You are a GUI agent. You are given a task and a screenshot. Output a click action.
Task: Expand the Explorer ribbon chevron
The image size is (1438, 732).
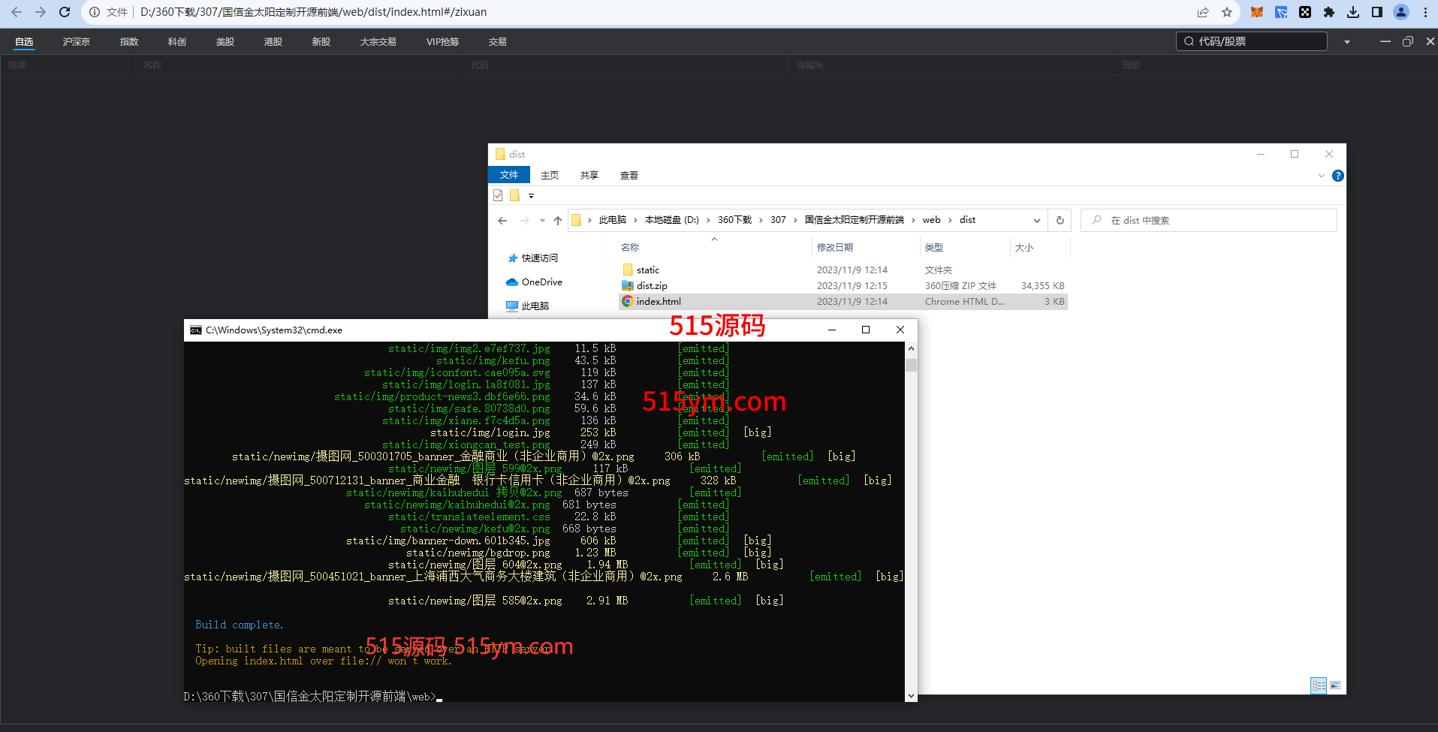pyautogui.click(x=1321, y=176)
